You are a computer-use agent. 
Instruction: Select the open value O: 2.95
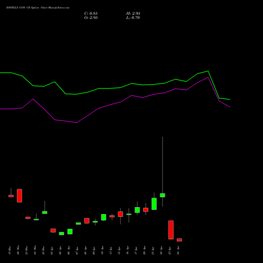(91, 18)
